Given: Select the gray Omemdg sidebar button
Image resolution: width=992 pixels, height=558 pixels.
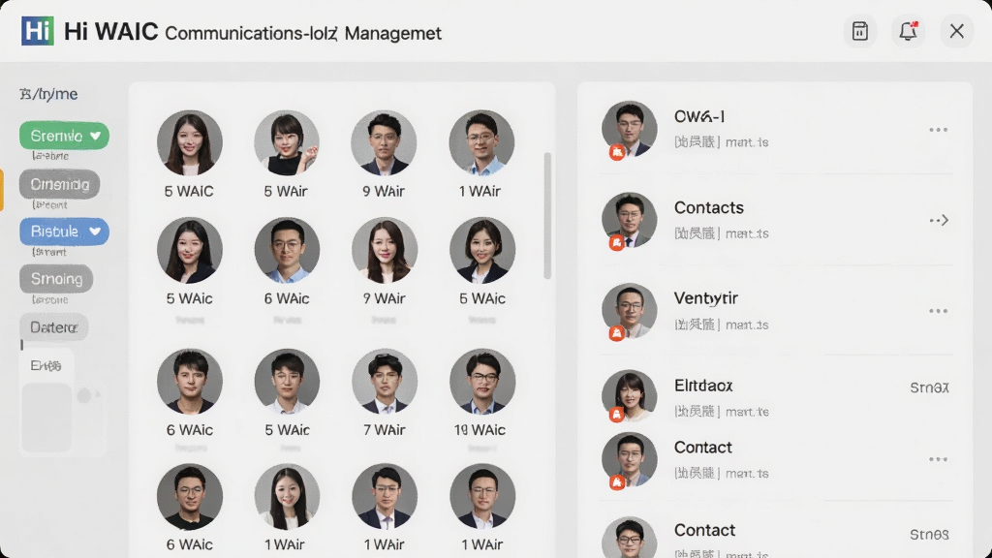Looking at the screenshot, I should [x=59, y=184].
